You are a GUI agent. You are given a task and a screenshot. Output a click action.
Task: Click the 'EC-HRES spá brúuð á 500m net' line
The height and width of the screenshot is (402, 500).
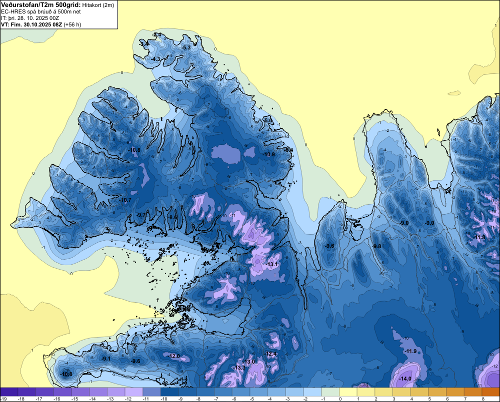point(41,11)
